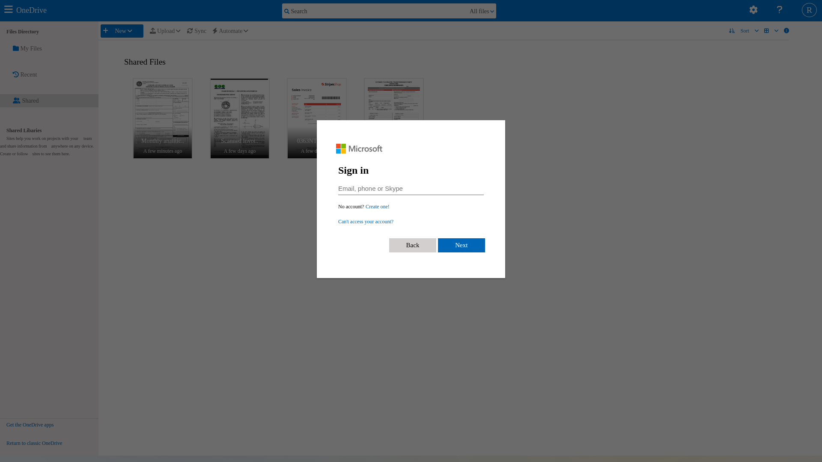Click the Next button

(x=462, y=245)
